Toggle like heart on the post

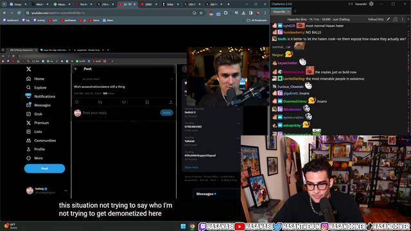(x=124, y=102)
